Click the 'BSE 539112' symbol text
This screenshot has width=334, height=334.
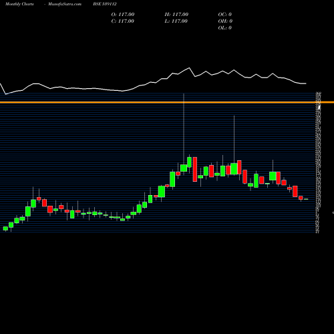(105, 4)
